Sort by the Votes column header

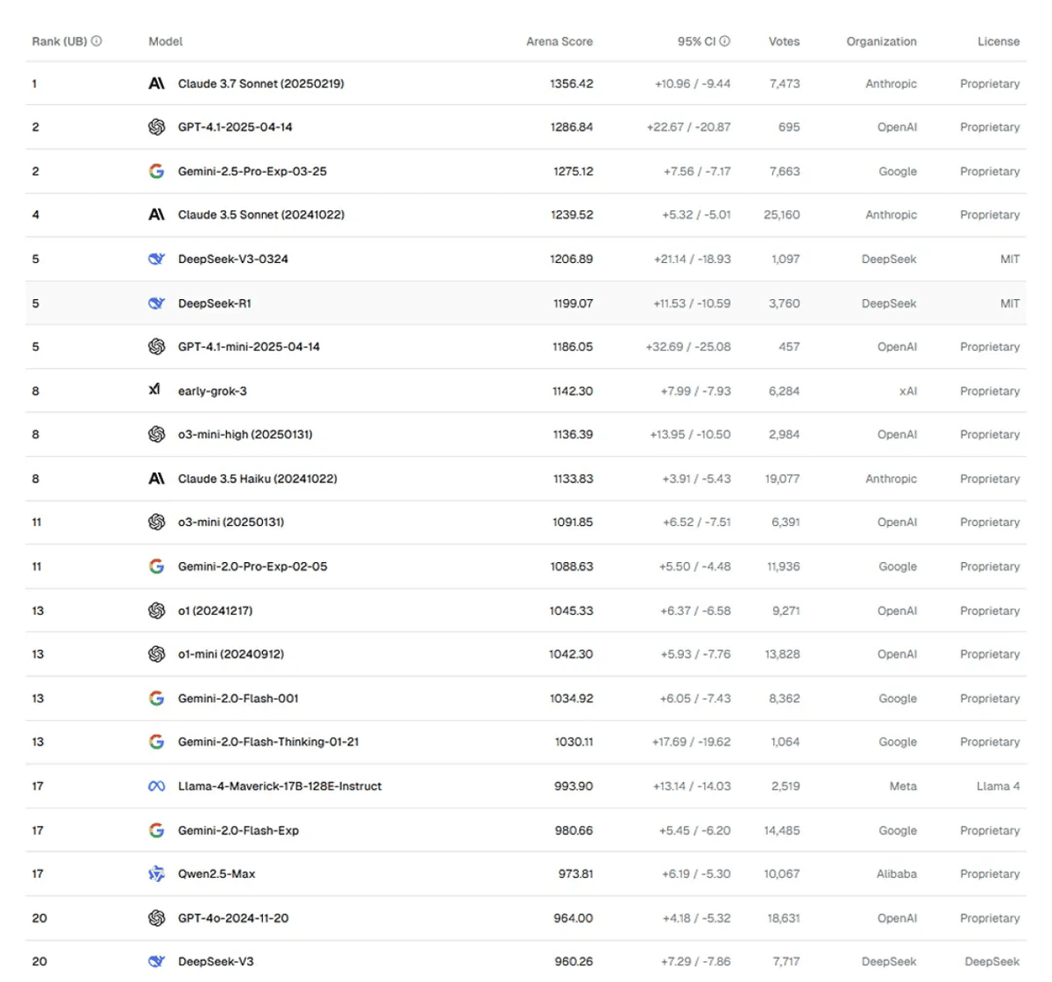[784, 41]
